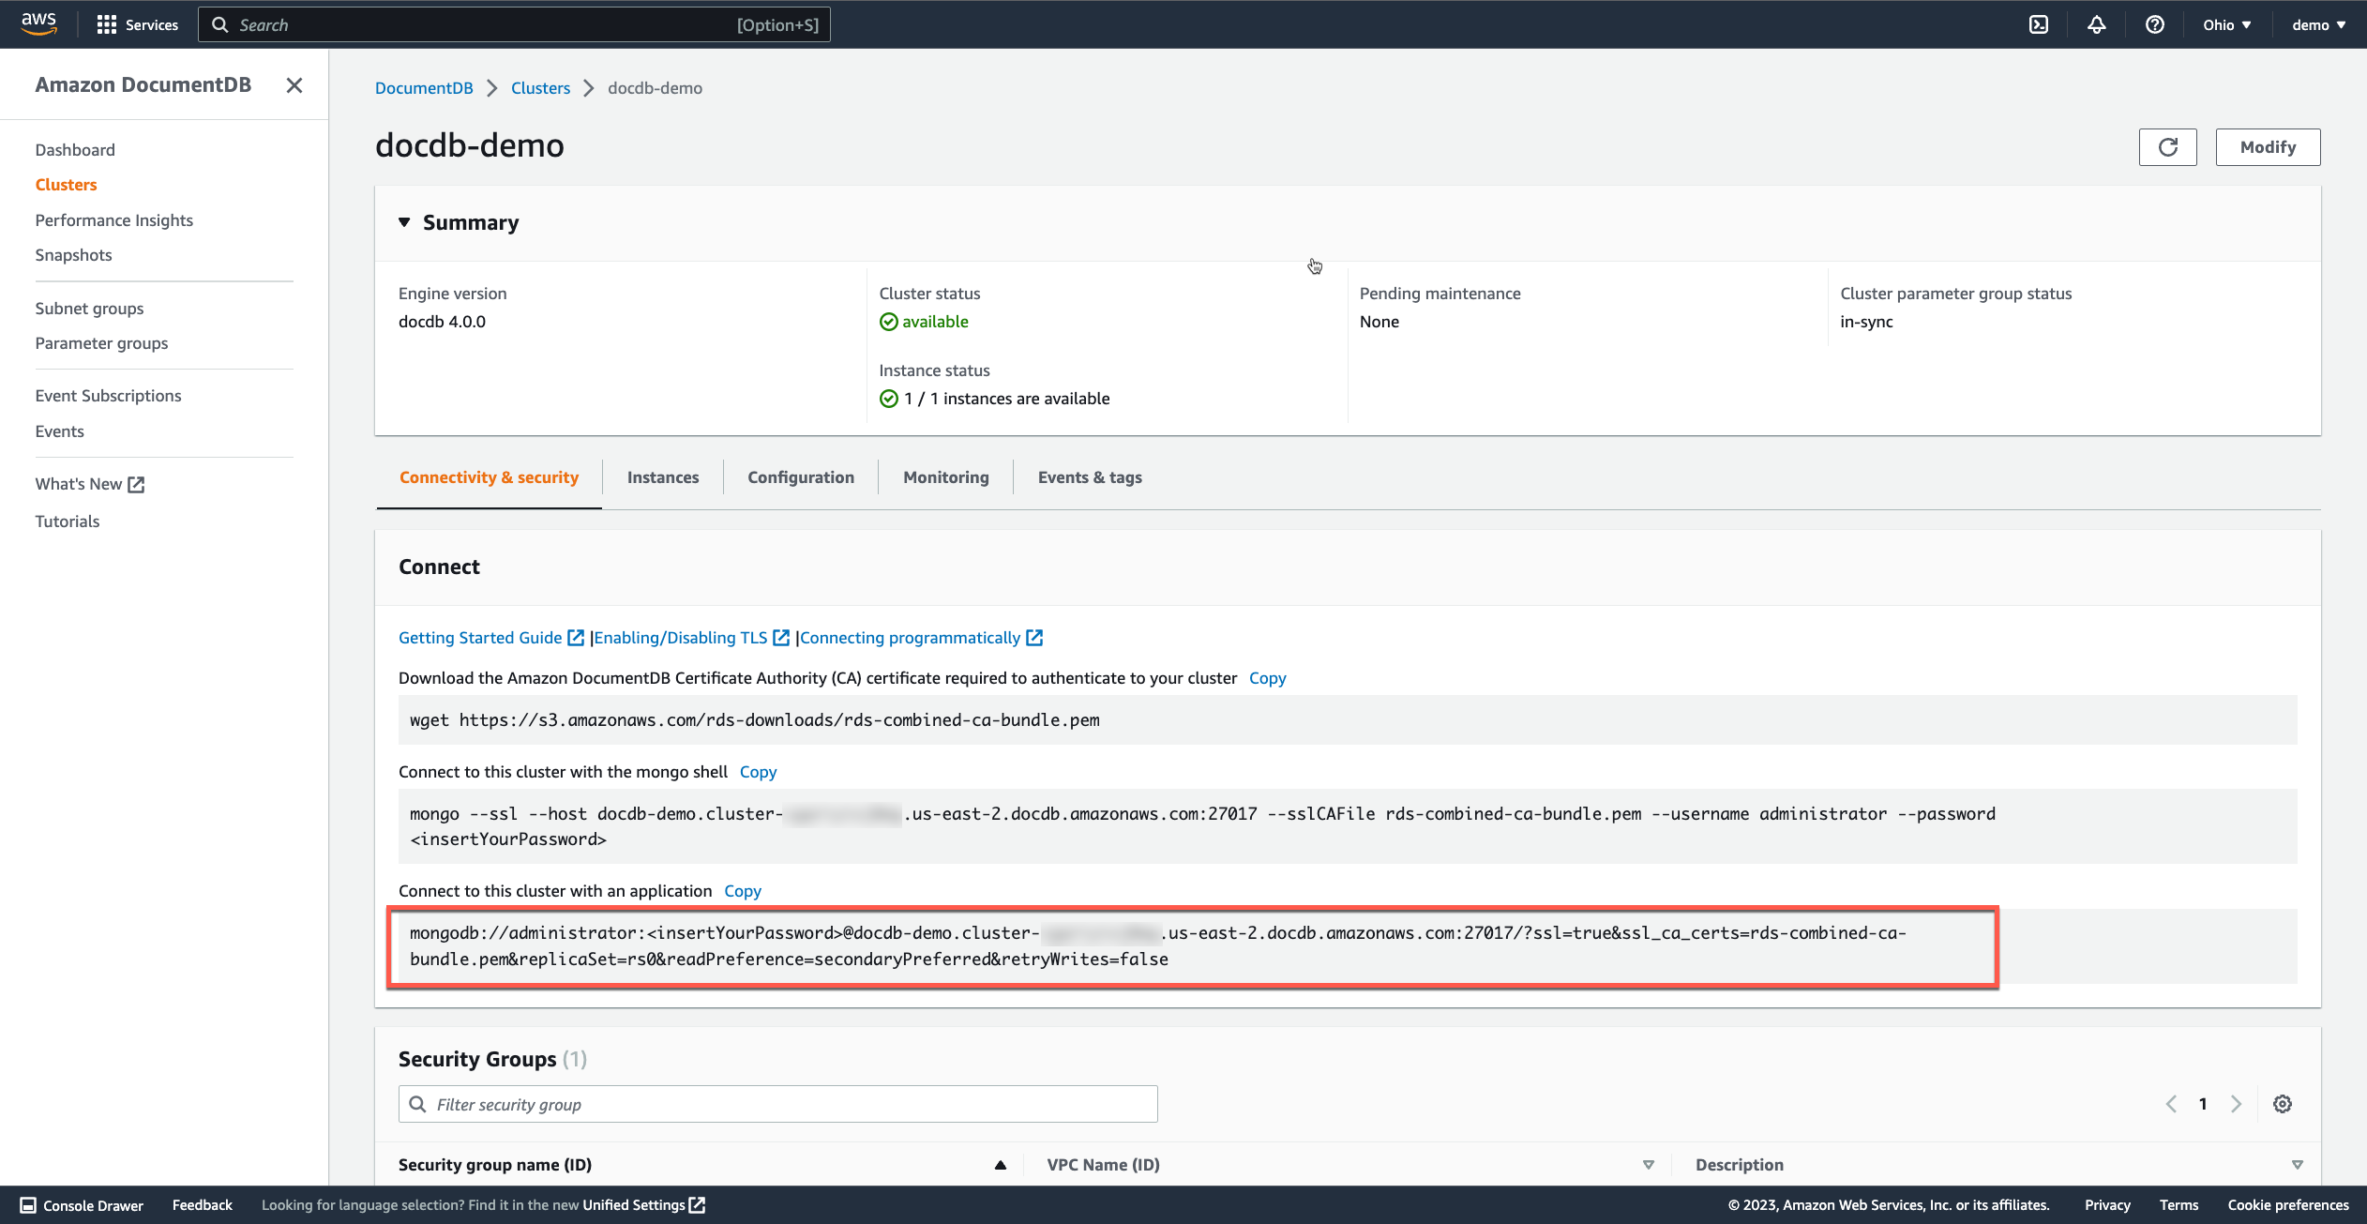The width and height of the screenshot is (2367, 1224).
Task: Open the Ohio region dropdown
Action: pyautogui.click(x=2226, y=24)
